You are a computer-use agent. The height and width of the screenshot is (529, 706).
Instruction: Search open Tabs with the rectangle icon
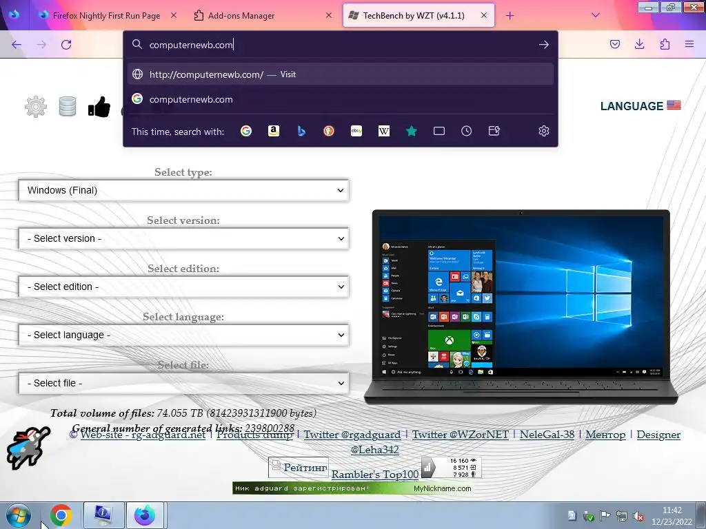(x=439, y=131)
